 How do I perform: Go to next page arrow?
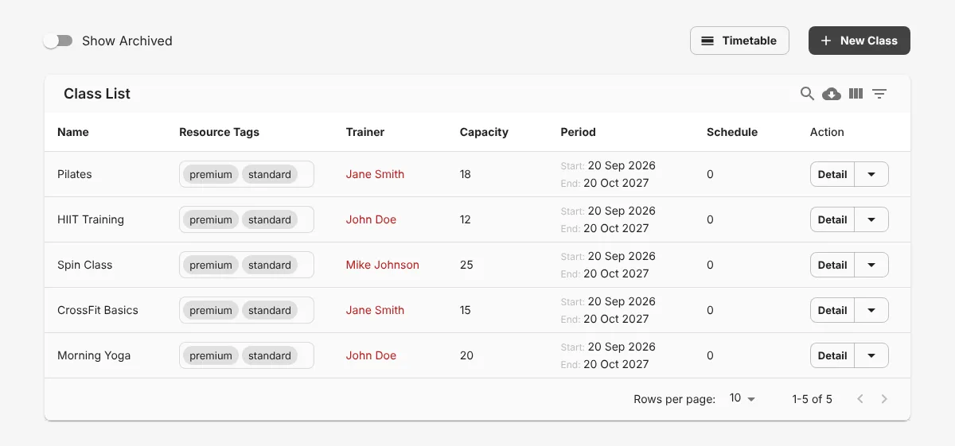[x=884, y=399]
